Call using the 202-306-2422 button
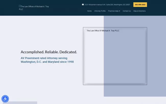Viewport: 166px width, 104px height. 140,5
